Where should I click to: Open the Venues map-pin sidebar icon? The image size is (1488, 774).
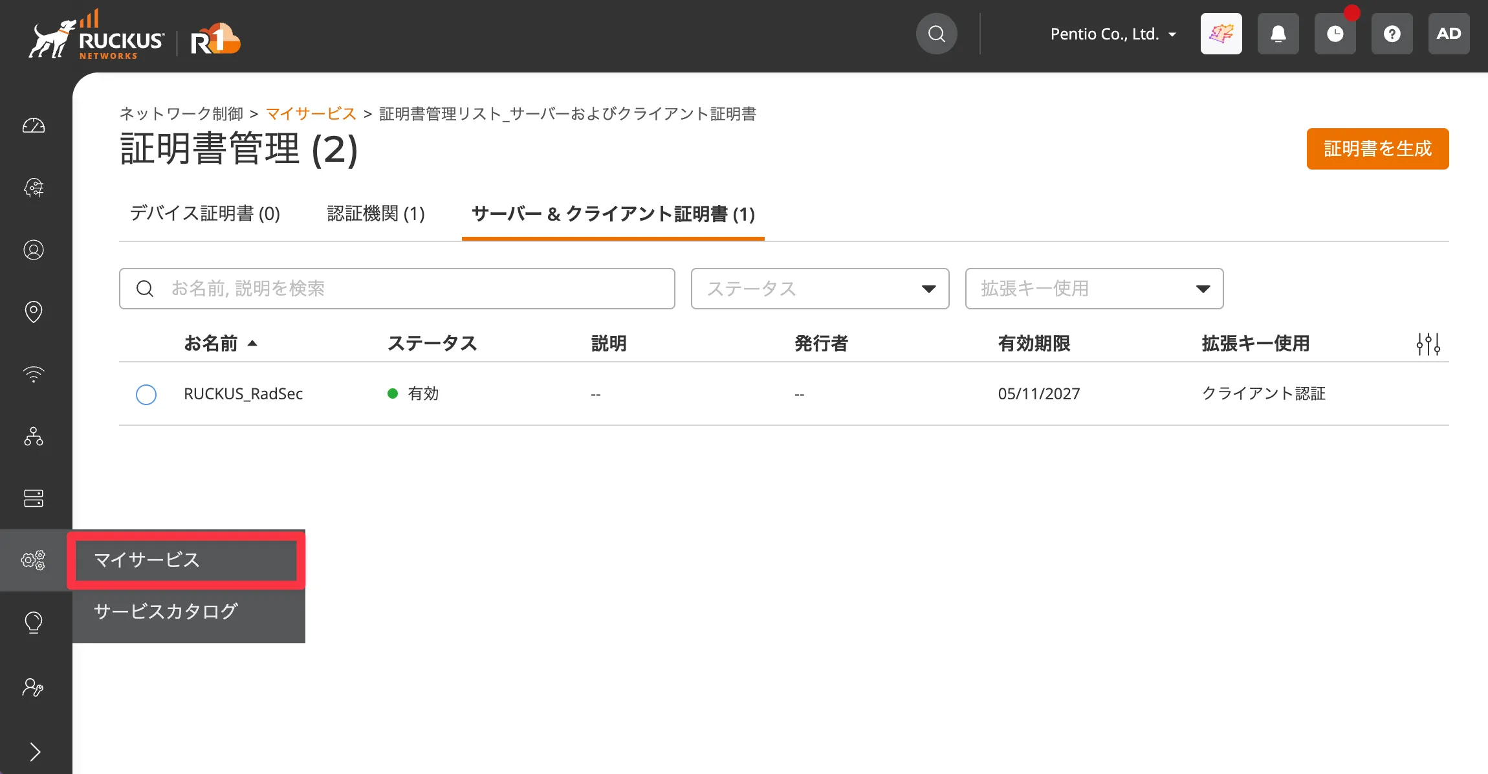[x=34, y=312]
